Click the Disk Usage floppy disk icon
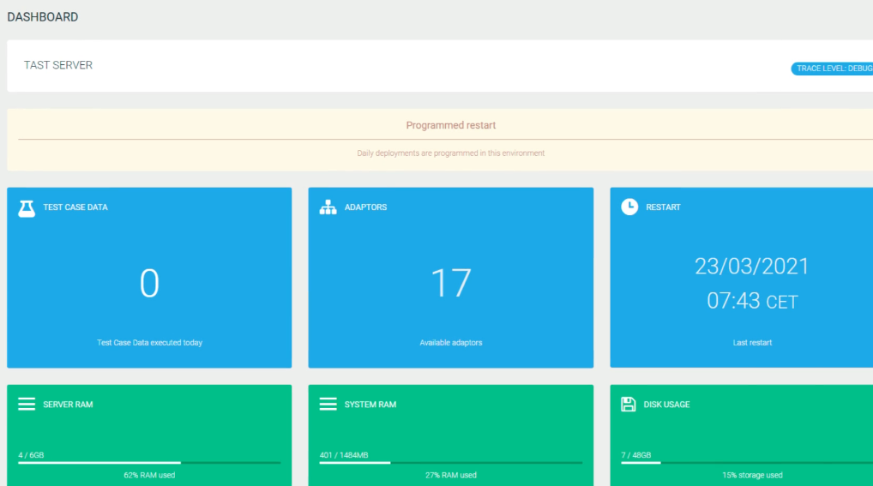 tap(629, 404)
